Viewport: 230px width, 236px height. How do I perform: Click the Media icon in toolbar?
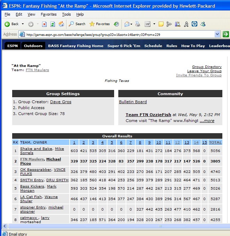point(169,24)
